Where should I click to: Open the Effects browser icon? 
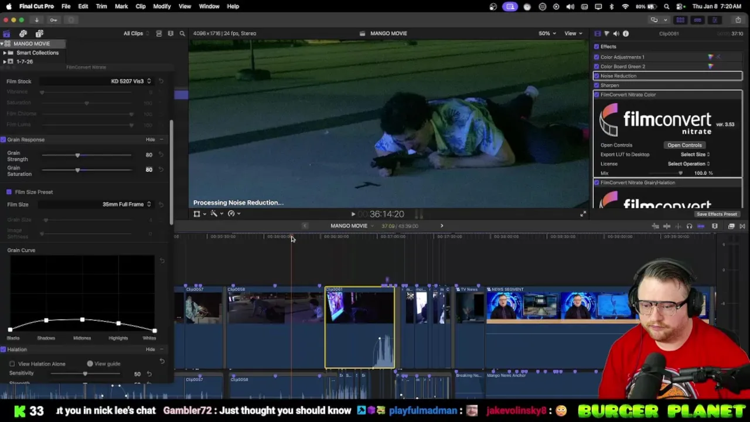(731, 226)
